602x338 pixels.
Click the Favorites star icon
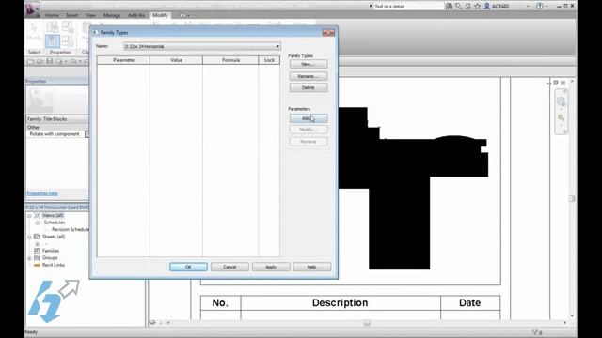tap(477, 7)
